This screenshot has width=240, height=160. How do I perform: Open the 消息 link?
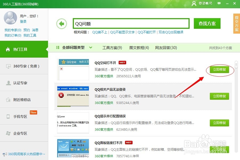35,30
